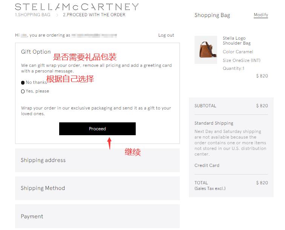Click the SUBTOTAL row in the summary

(231, 106)
